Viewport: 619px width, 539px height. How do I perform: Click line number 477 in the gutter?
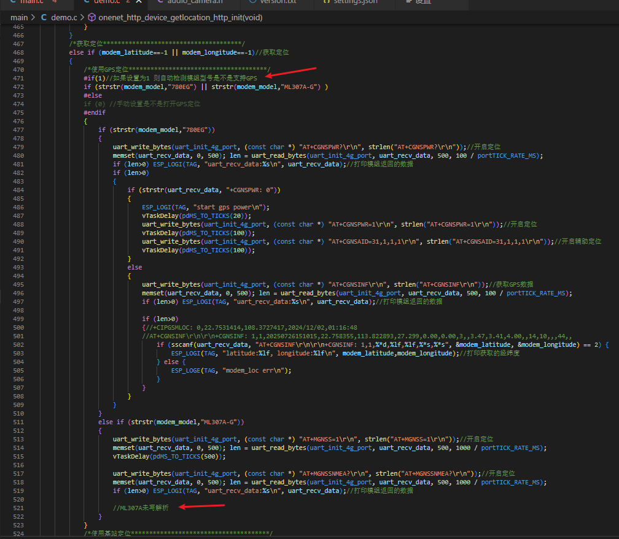(18, 130)
